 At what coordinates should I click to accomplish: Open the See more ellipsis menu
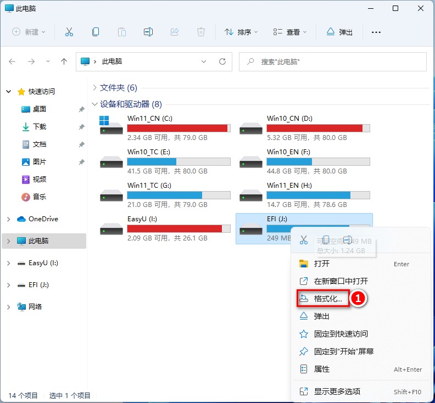tap(376, 32)
